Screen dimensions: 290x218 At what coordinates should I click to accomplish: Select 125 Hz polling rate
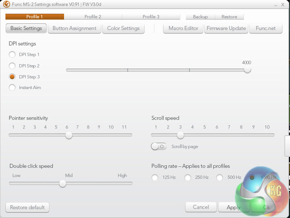point(155,177)
